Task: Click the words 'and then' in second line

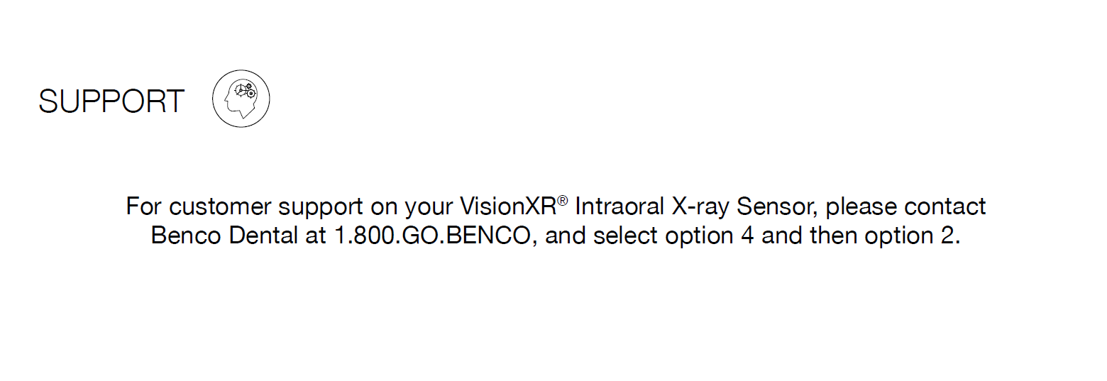Action: click(x=810, y=236)
